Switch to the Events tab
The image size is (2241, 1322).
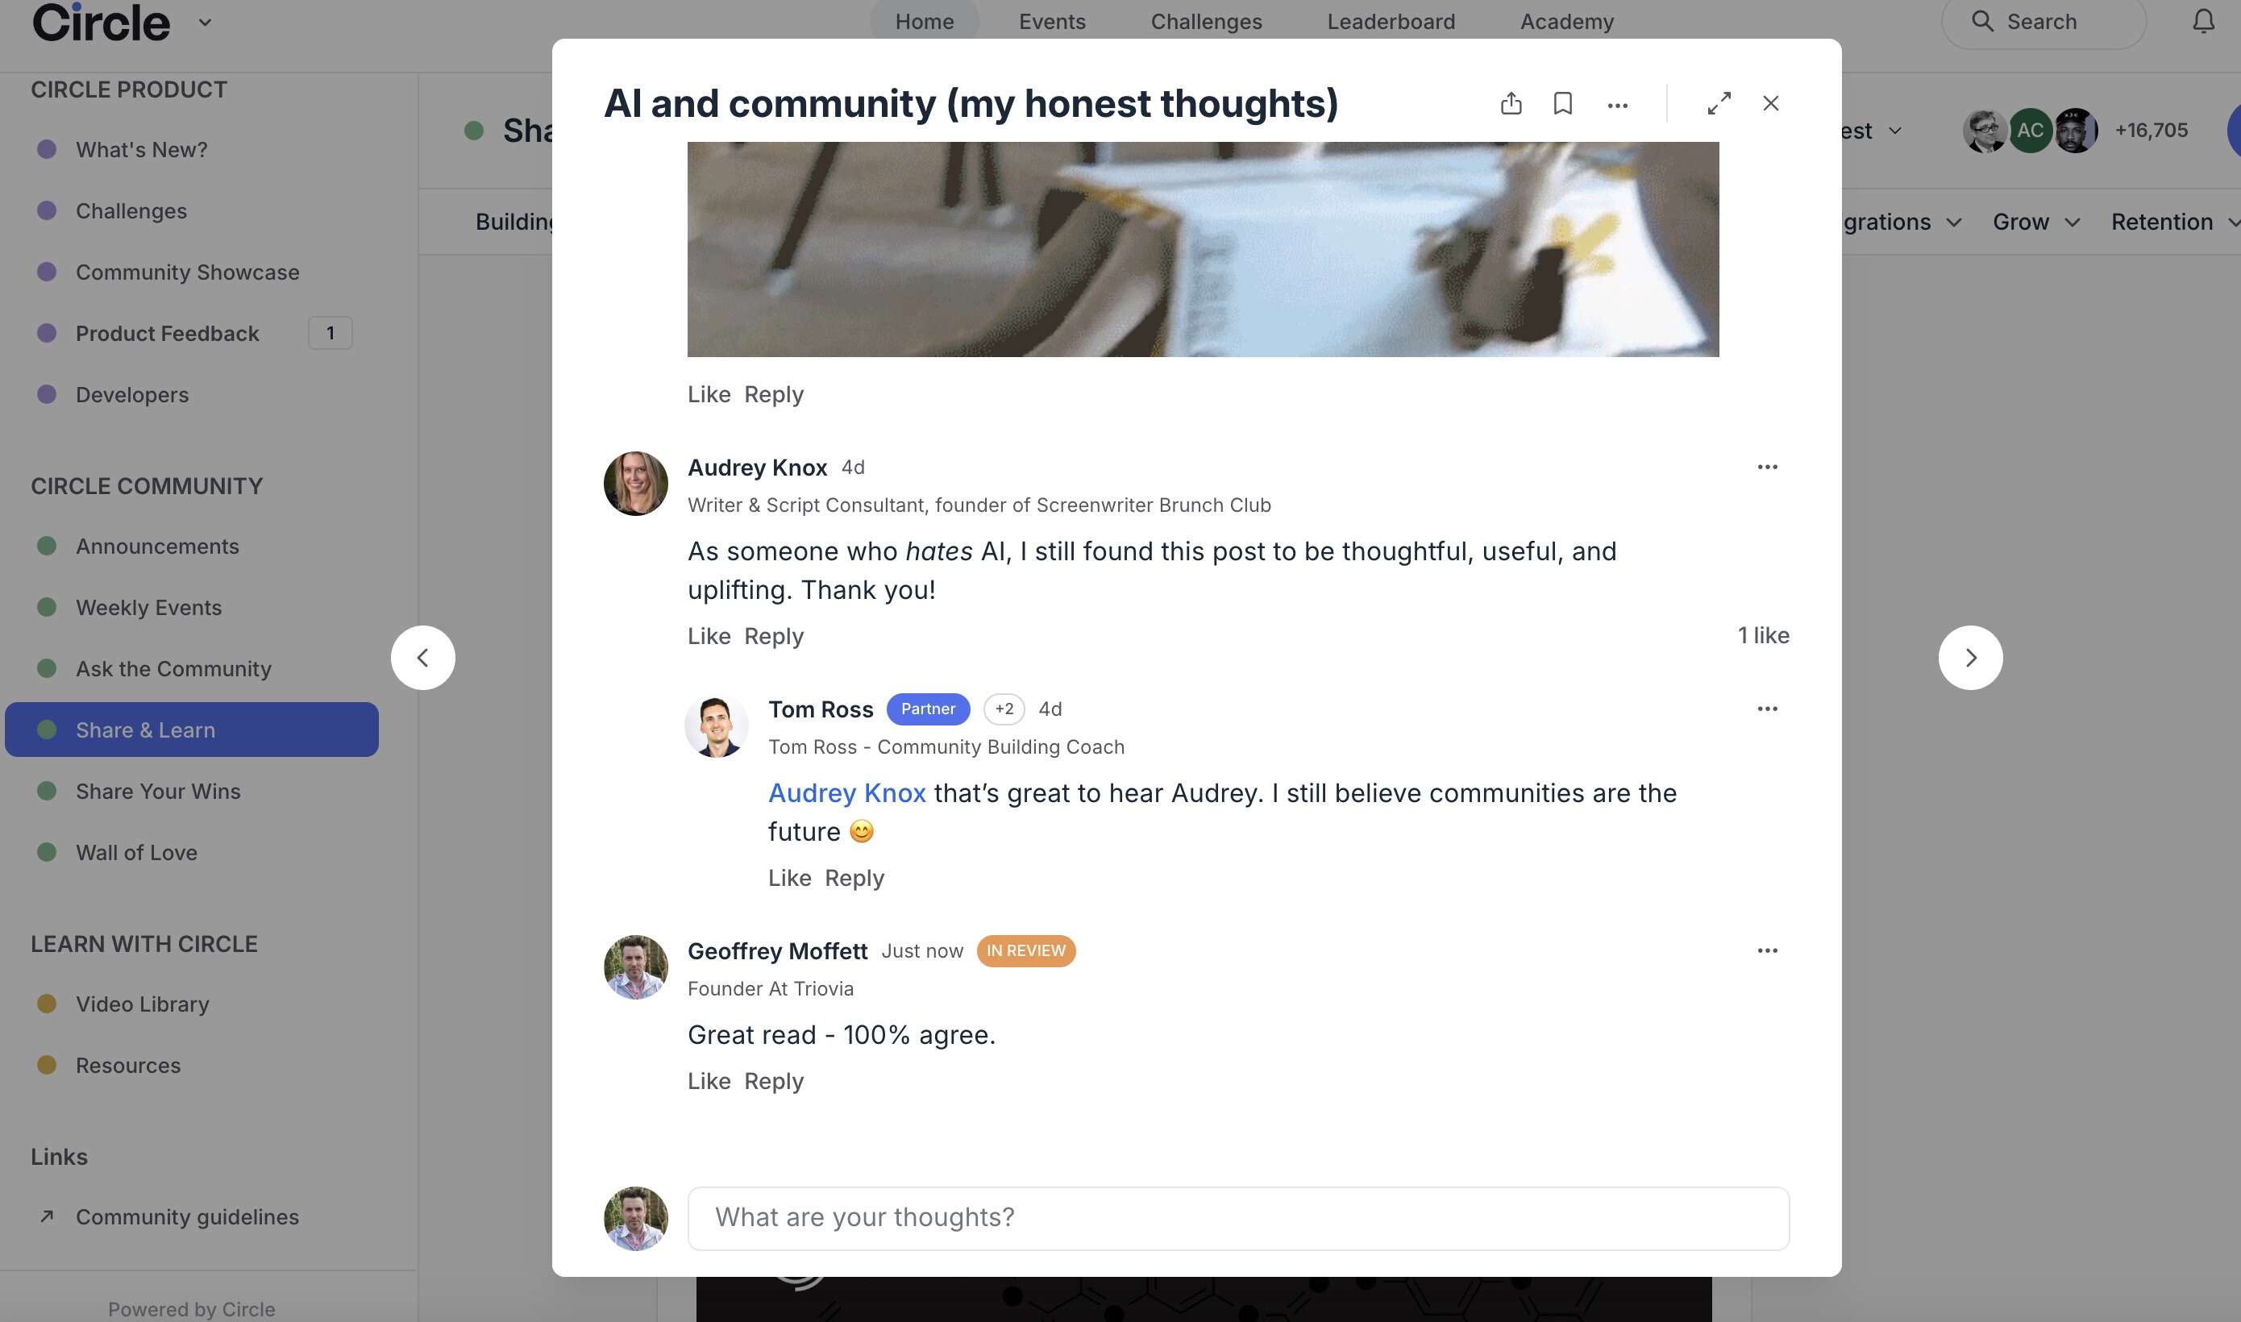coord(1052,22)
